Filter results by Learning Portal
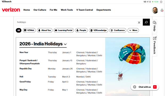 (64, 30)
